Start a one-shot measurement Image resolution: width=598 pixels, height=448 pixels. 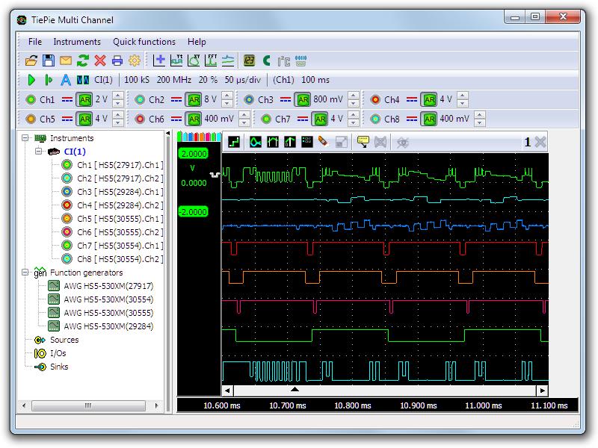click(x=49, y=80)
